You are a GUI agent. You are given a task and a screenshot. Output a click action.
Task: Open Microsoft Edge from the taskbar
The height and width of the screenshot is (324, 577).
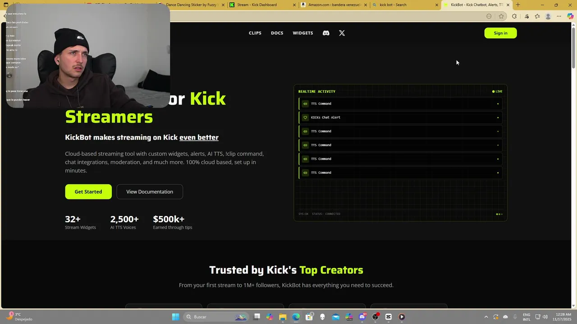click(296, 317)
